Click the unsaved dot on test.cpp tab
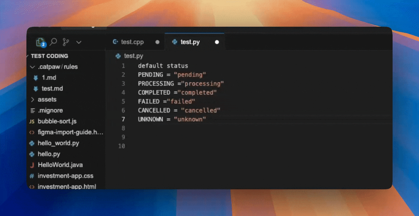This screenshot has width=419, height=216. [x=157, y=42]
